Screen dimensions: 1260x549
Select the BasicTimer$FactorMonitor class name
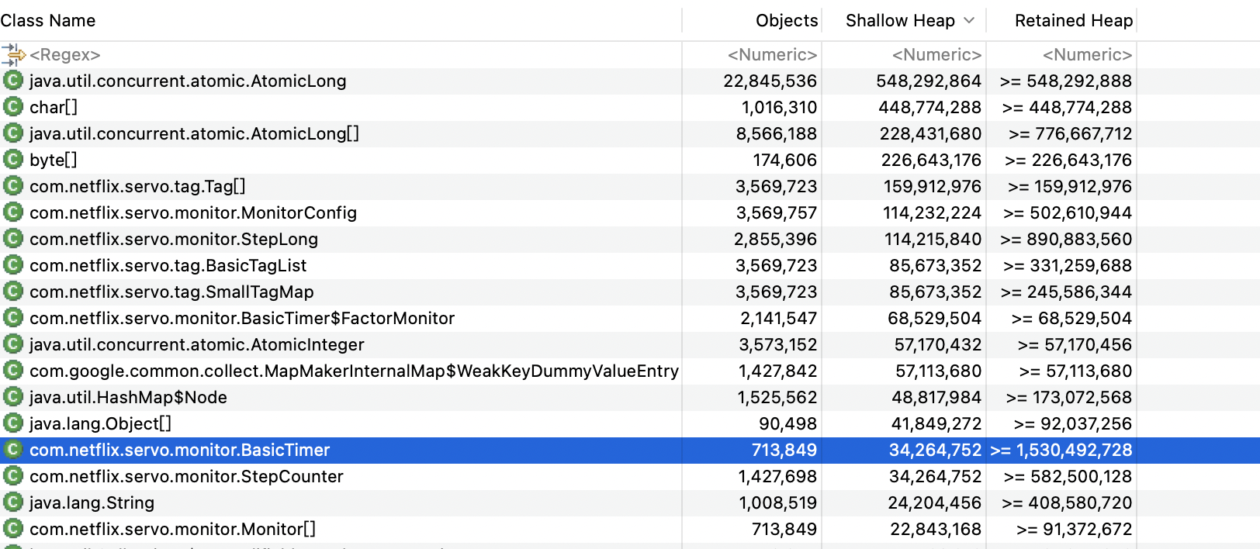tap(242, 318)
